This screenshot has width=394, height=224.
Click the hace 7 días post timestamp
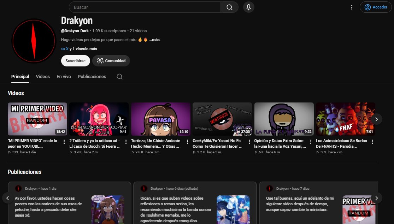click(x=300, y=189)
